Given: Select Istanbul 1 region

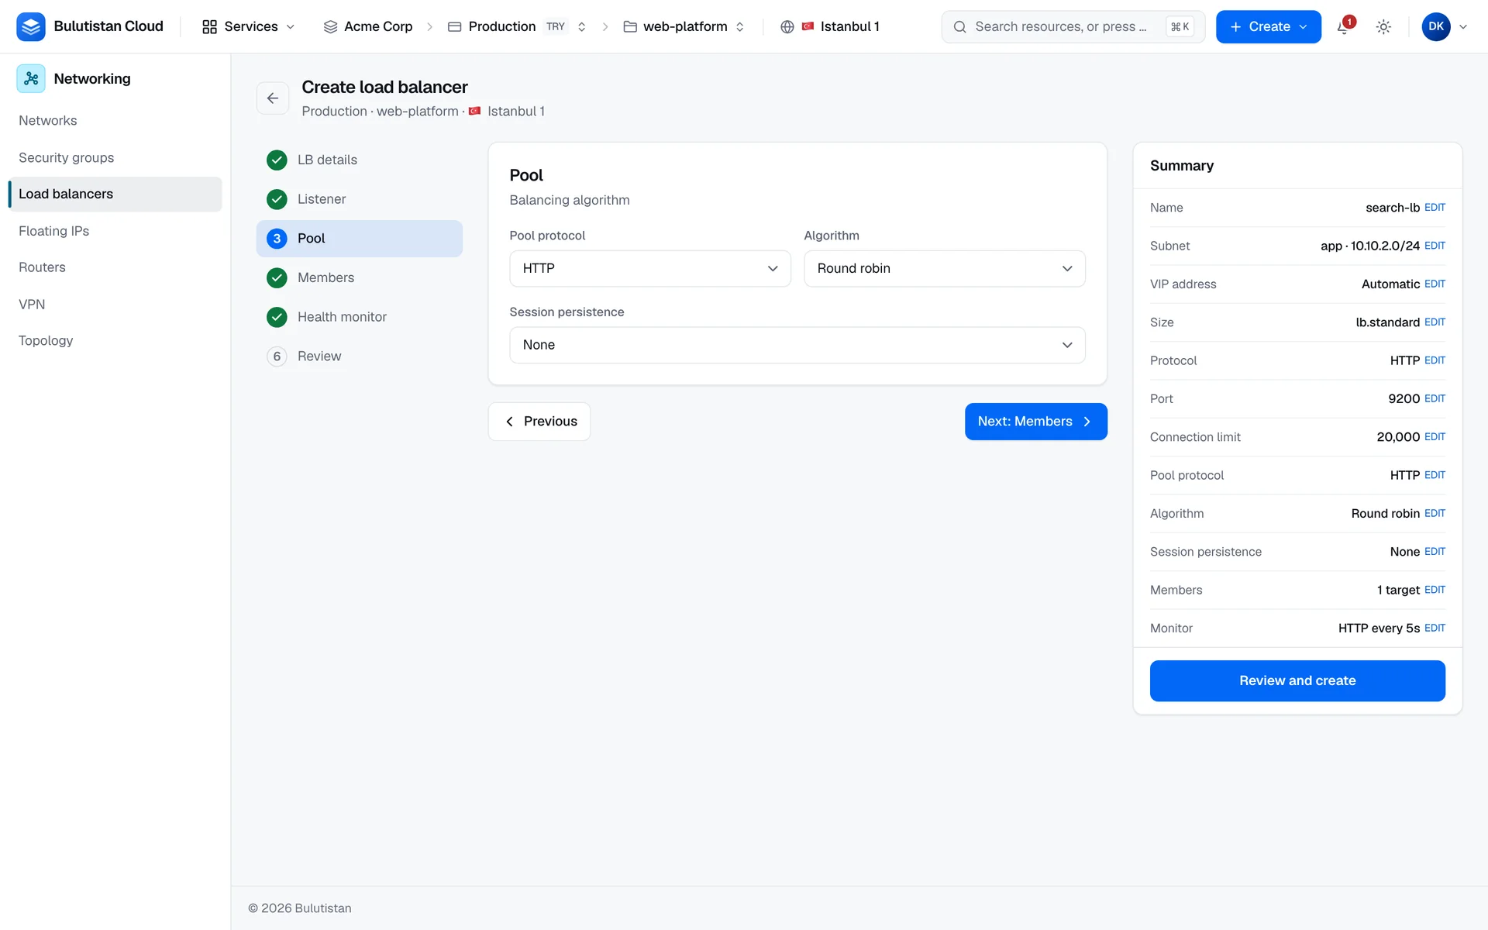Looking at the screenshot, I should pyautogui.click(x=830, y=27).
